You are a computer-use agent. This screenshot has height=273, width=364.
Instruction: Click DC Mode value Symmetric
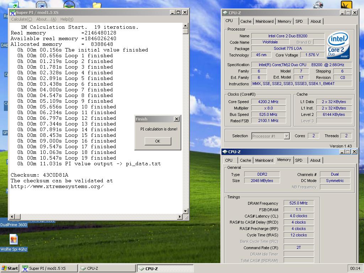pos(335,181)
